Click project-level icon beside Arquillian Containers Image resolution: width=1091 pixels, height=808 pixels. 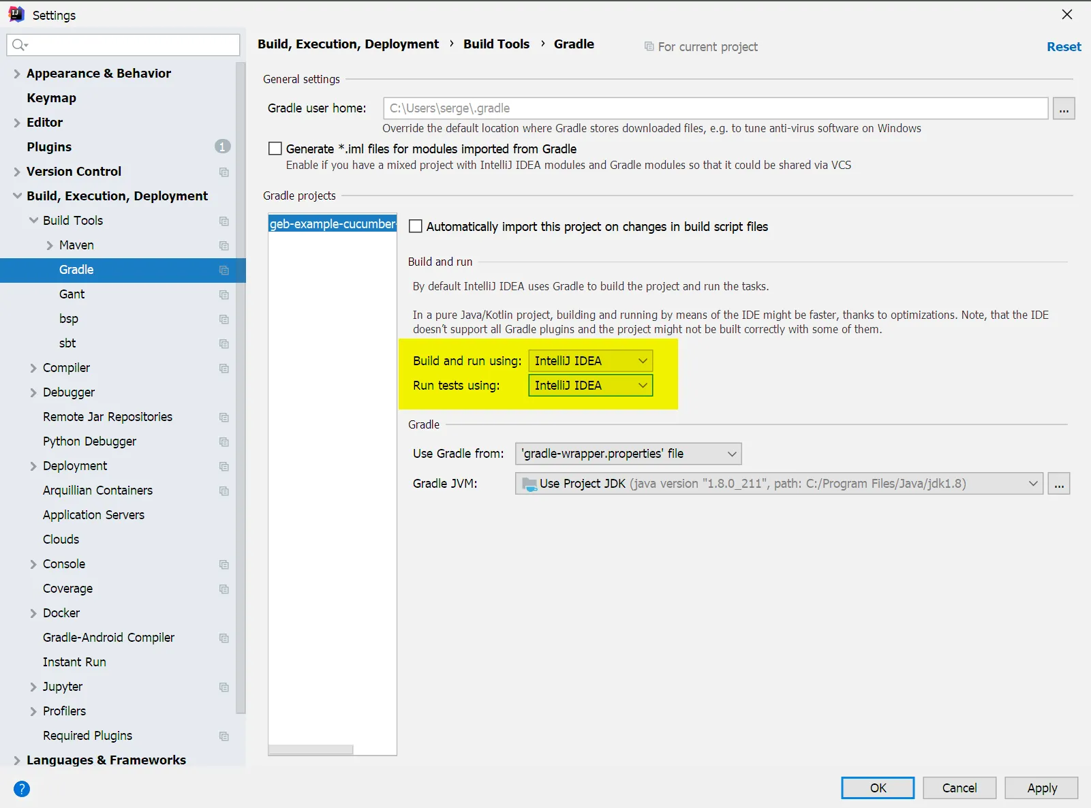224,491
